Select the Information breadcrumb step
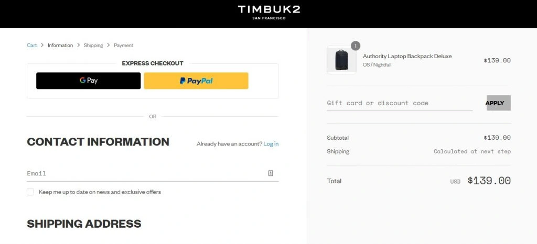This screenshot has height=244, width=537. [x=60, y=46]
